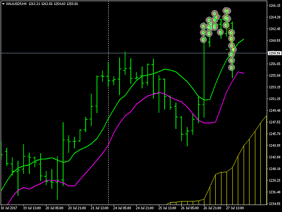This screenshot has height=212, width=282.
Task: Click the 1262.45 price axis label
Action: point(274,29)
